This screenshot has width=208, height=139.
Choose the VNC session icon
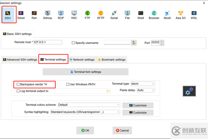[74, 15]
